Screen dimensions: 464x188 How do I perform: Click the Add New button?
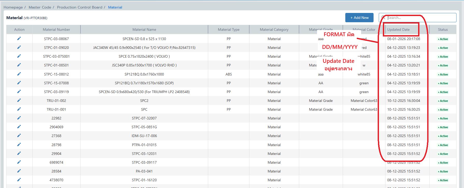[x=359, y=18]
